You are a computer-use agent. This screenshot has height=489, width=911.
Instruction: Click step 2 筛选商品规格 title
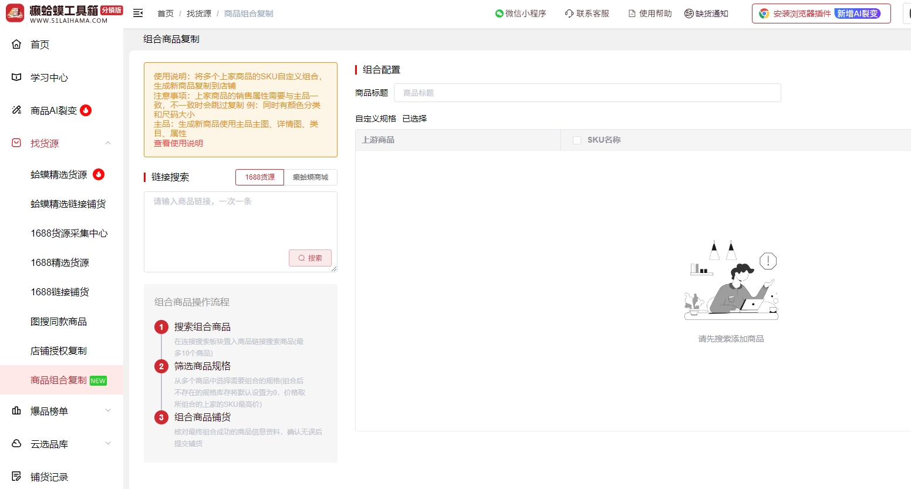click(203, 366)
